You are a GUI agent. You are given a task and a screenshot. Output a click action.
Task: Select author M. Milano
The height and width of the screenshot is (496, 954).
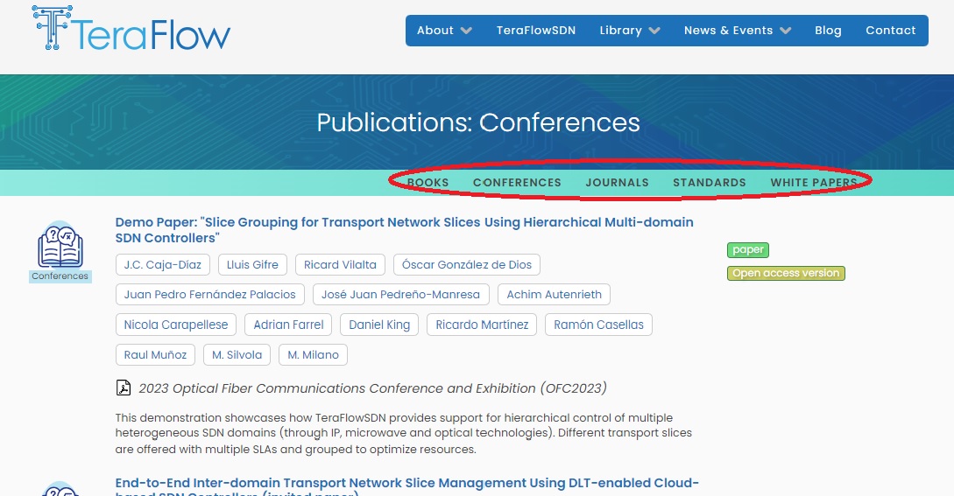314,354
